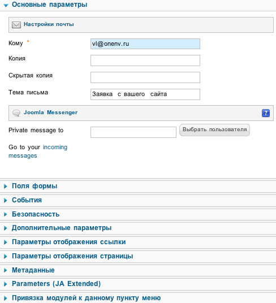Click into the Копия input field
The height and width of the screenshot is (303, 276).
tap(145, 60)
